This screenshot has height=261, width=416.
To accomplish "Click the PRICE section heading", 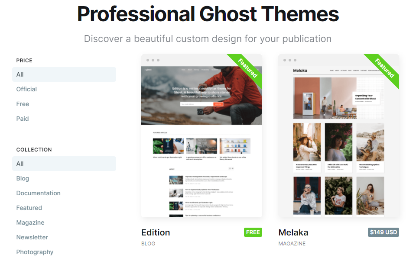I will point(24,61).
